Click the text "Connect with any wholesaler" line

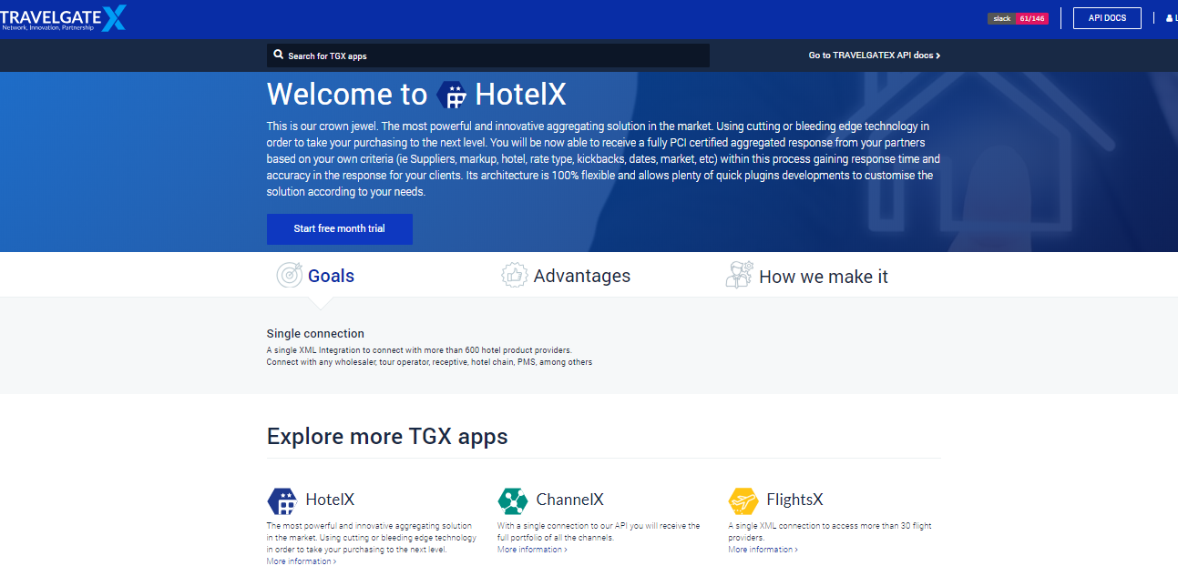click(429, 362)
